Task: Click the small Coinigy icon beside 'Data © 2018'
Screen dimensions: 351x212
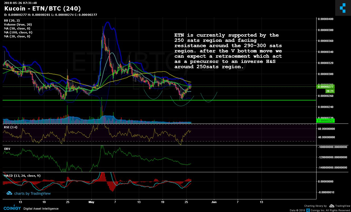Action: [x=308, y=210]
